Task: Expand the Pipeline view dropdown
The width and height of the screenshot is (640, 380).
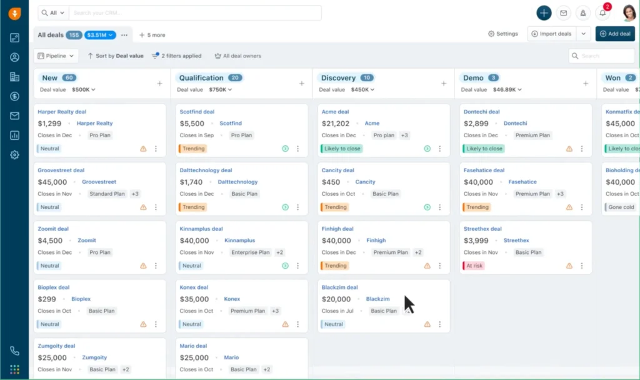Action: coord(56,56)
